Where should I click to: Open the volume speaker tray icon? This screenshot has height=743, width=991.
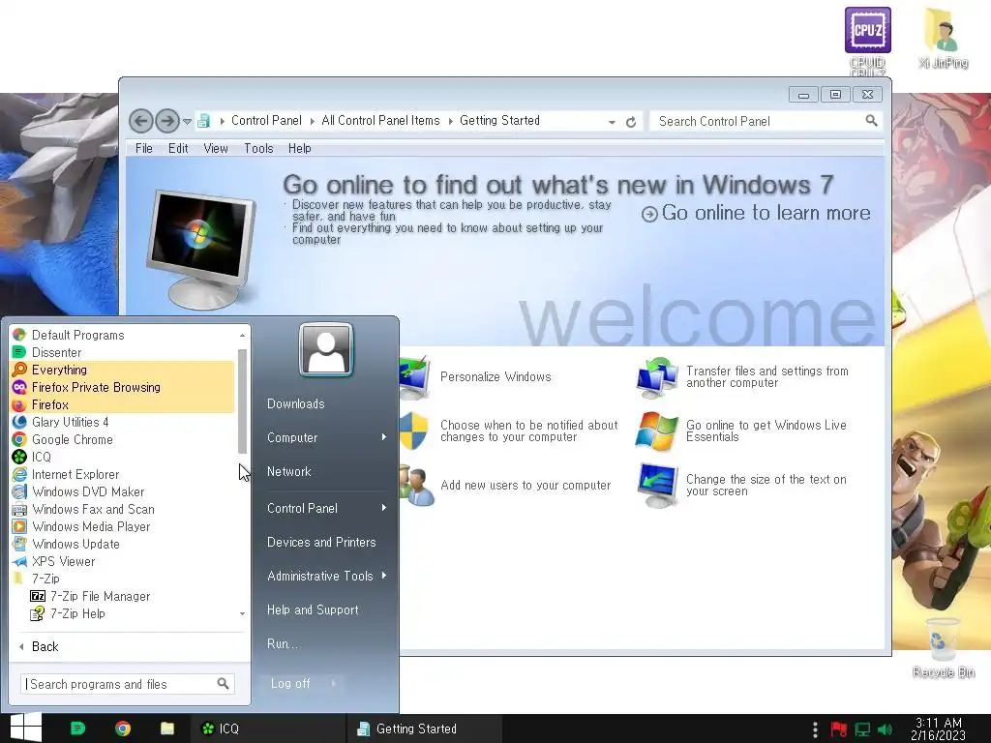pos(886,729)
